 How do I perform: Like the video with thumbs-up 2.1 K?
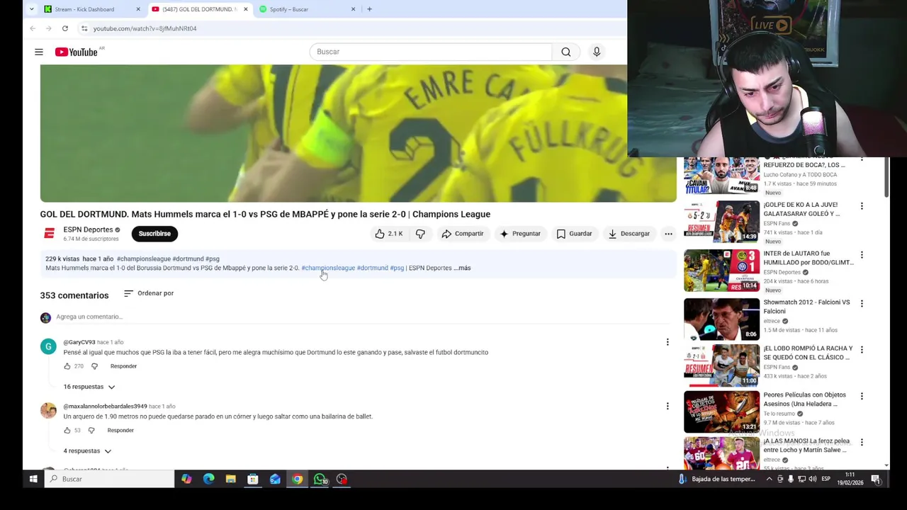[x=389, y=234]
